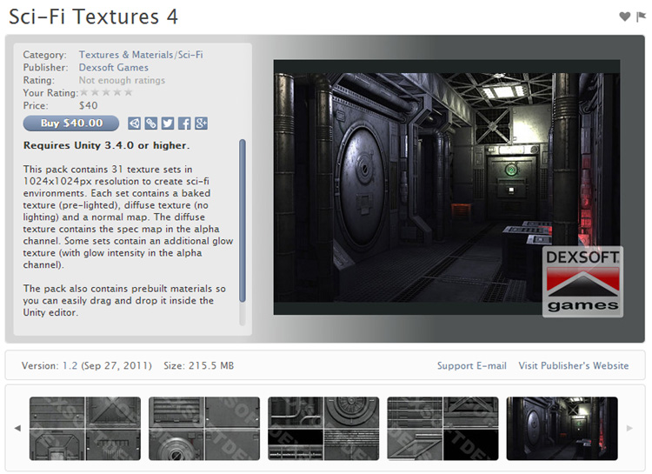652x474 pixels.
Task: Click the Size: 215.5 MB text
Action: pyautogui.click(x=199, y=366)
